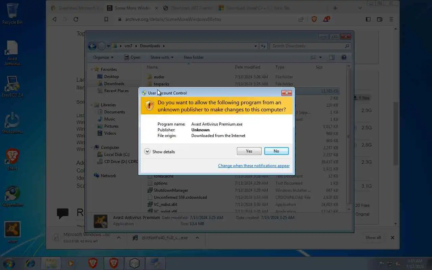
Task: Open the address bar history dropdown
Action: tap(255, 46)
